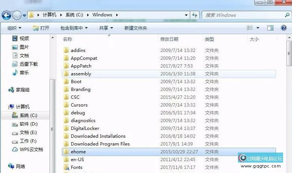Click the magnifier search icon
Image resolution: width=292 pixels, height=173 pixels.
(287, 15)
